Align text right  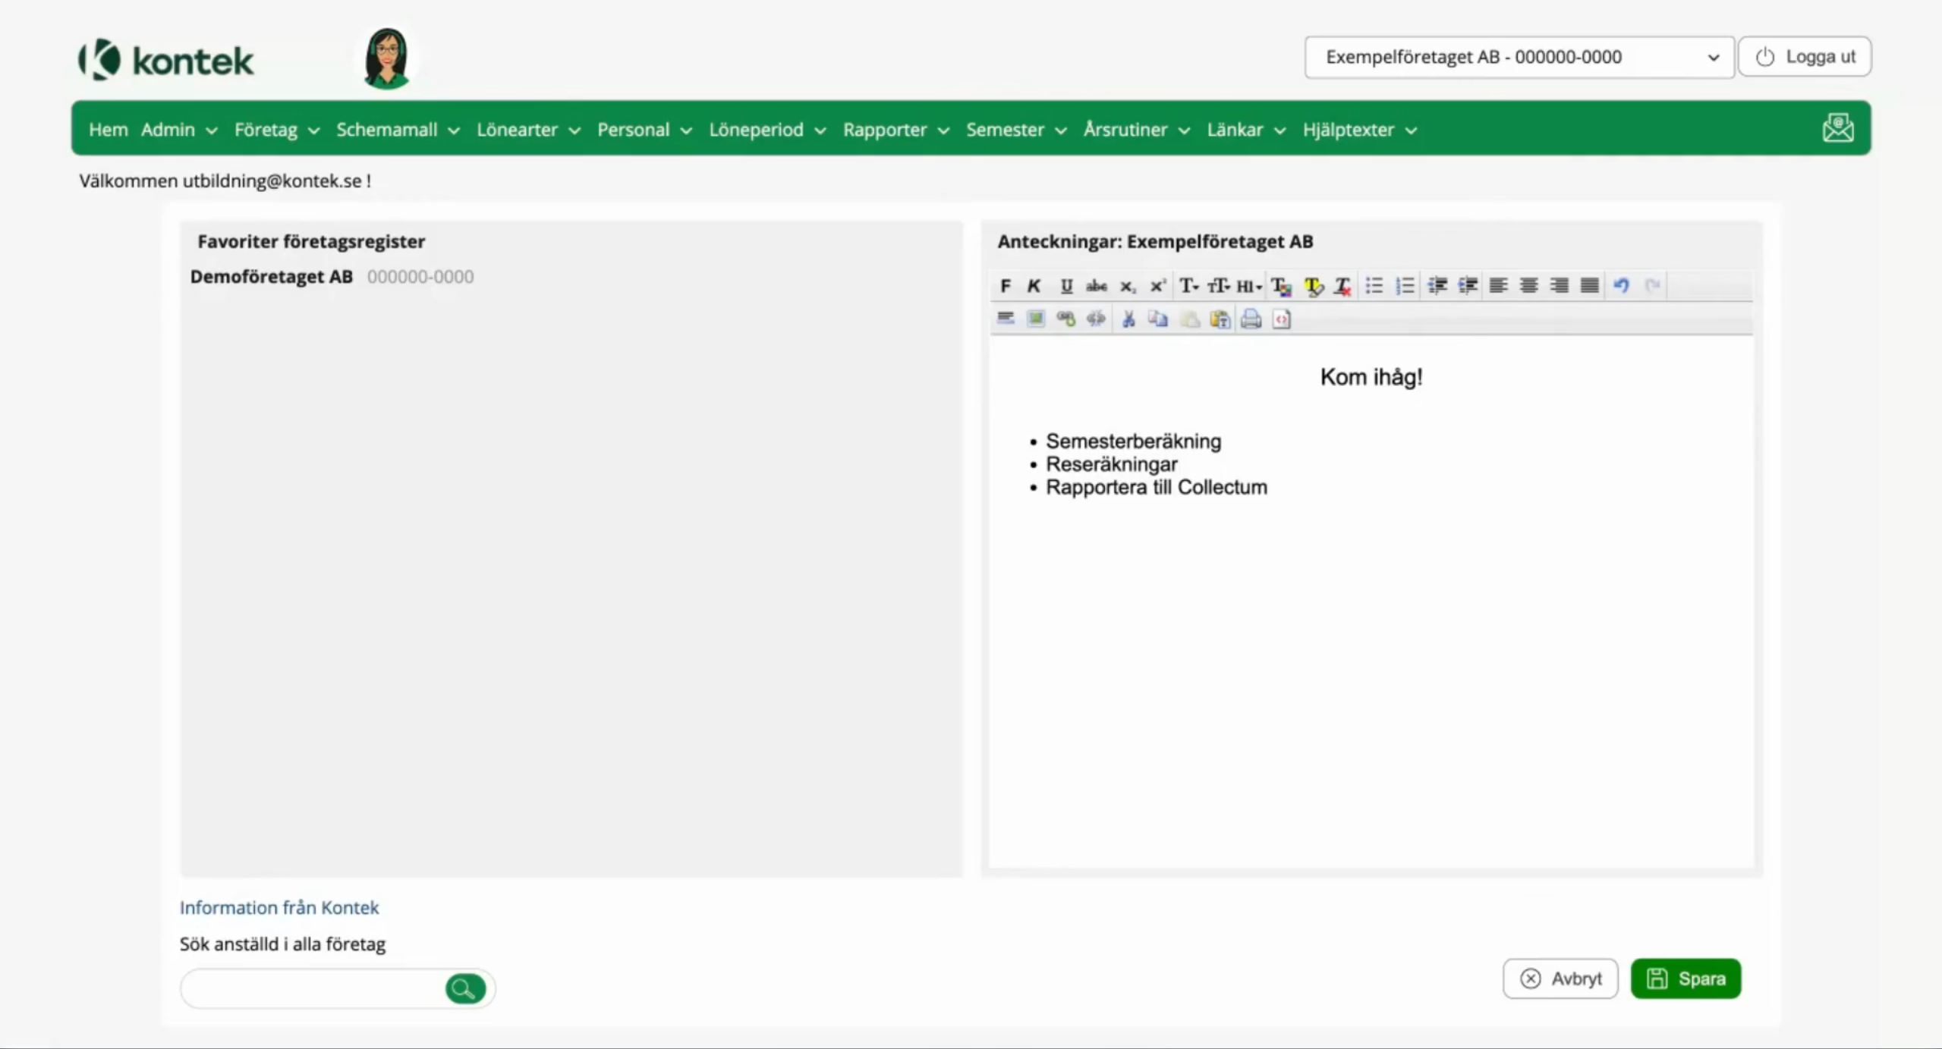[1559, 286]
